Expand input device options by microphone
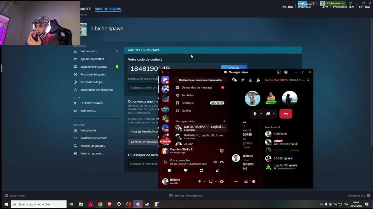Image resolution: width=373 pixels, height=209 pixels. [x=205, y=181]
